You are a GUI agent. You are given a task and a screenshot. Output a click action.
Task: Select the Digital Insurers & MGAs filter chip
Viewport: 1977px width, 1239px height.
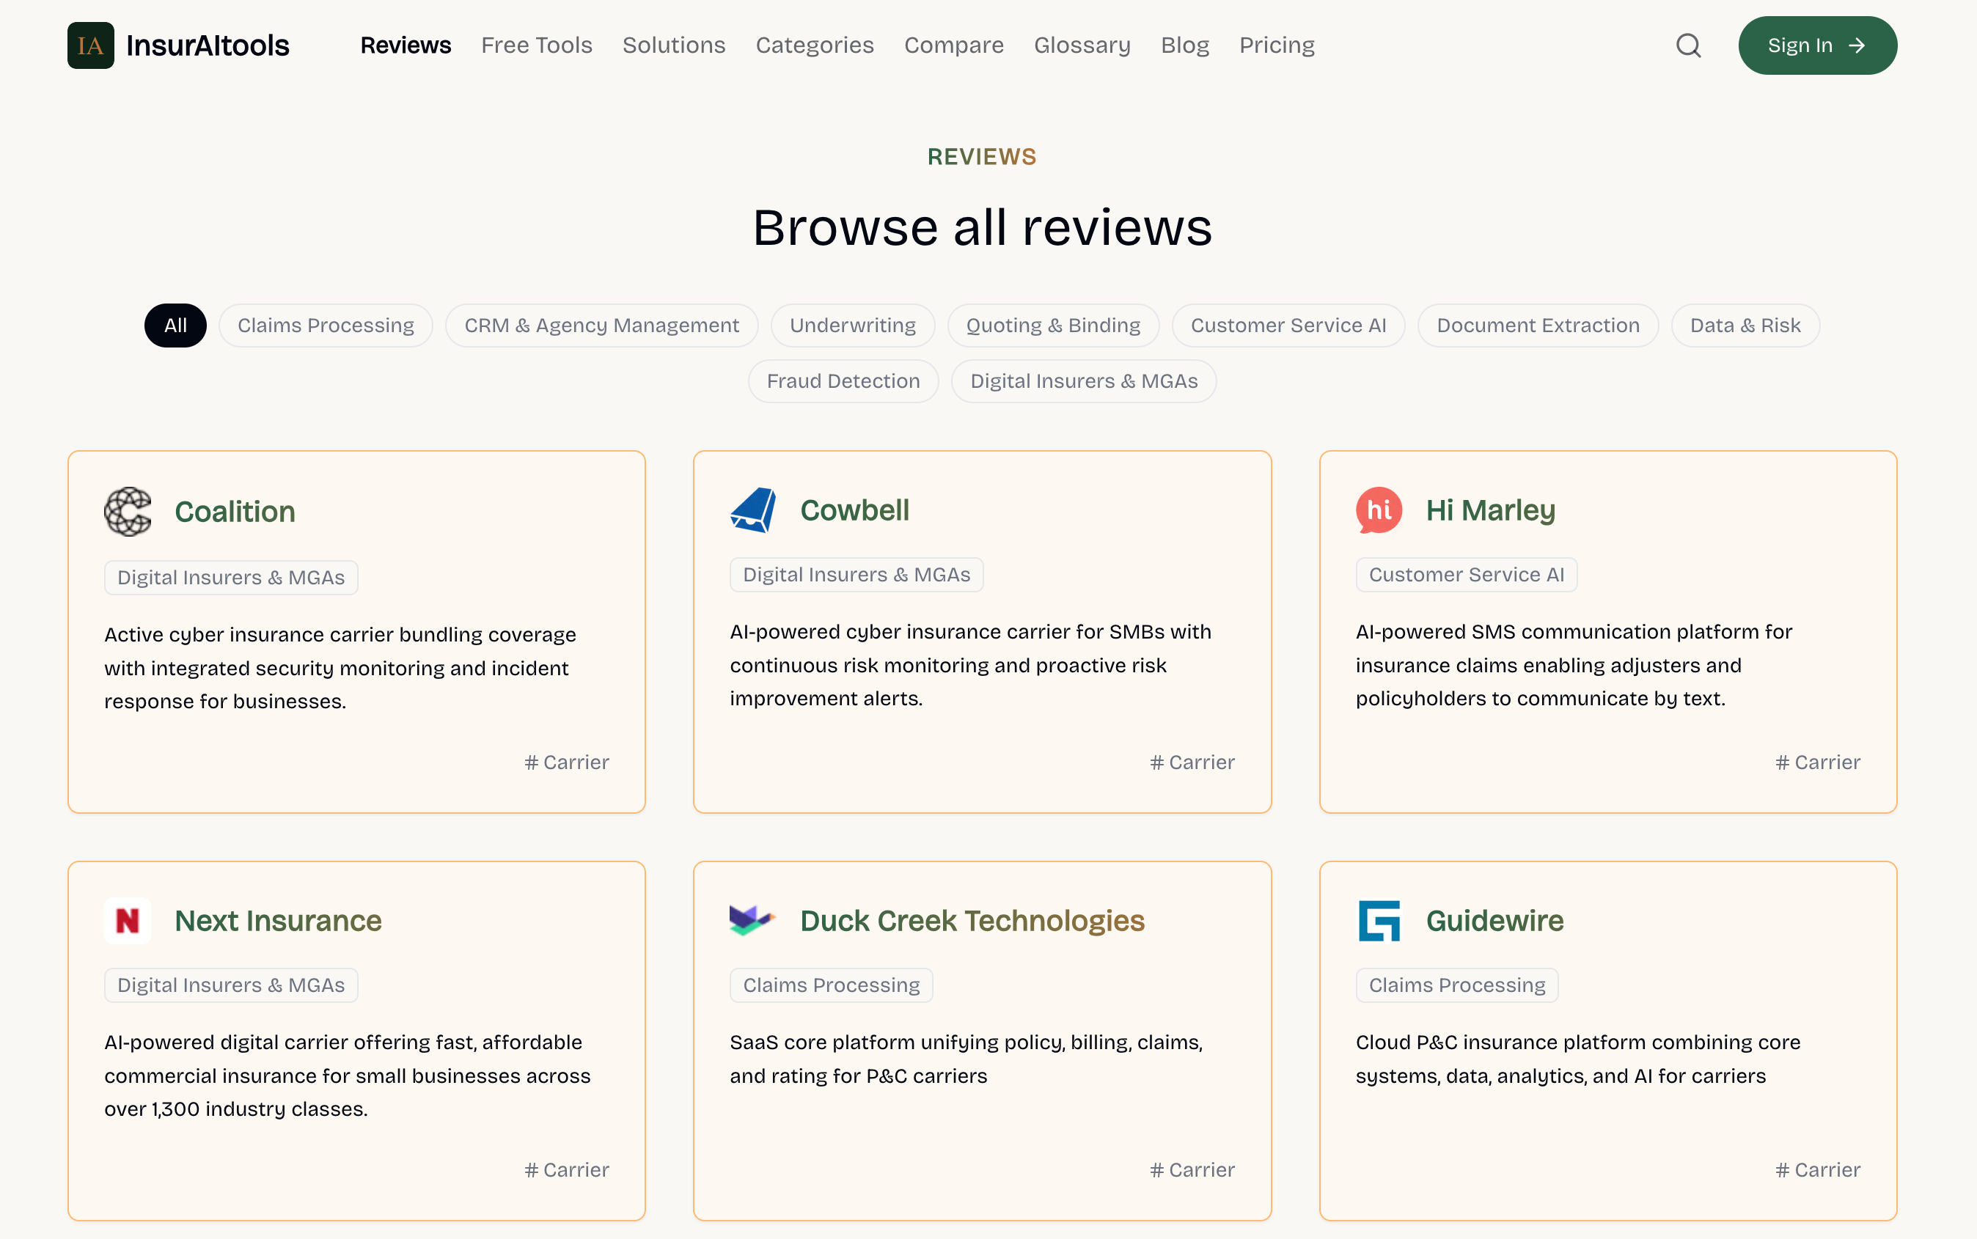pyautogui.click(x=1084, y=381)
